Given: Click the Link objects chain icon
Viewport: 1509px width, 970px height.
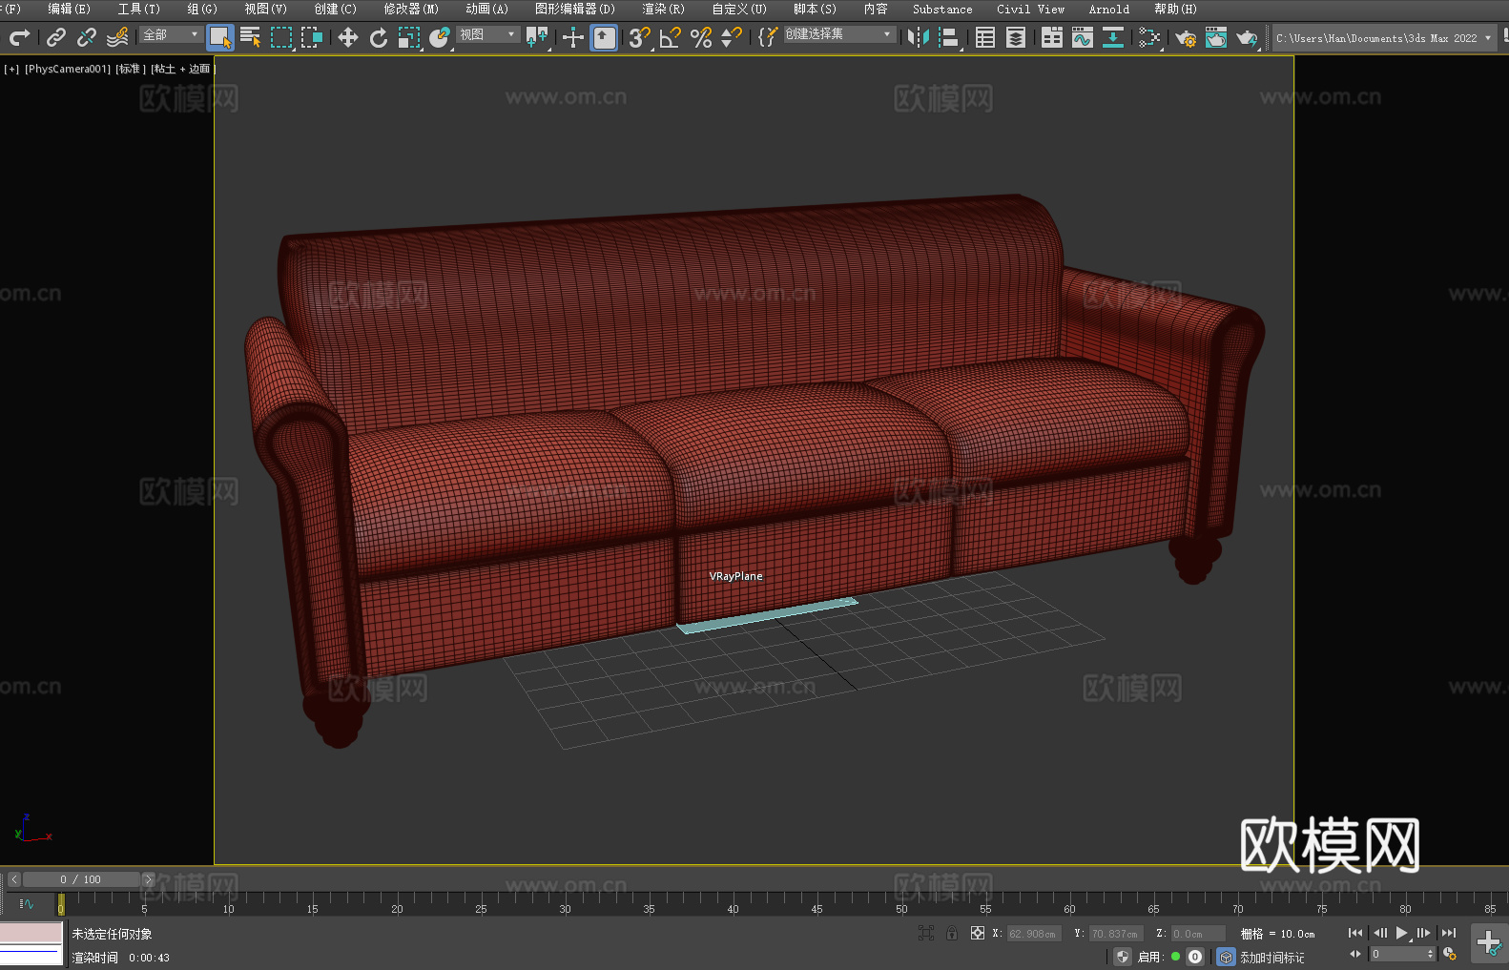Looking at the screenshot, I should click(x=56, y=37).
